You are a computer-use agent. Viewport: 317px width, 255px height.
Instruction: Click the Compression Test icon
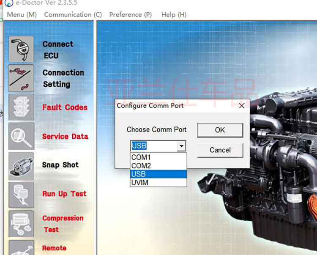21,224
